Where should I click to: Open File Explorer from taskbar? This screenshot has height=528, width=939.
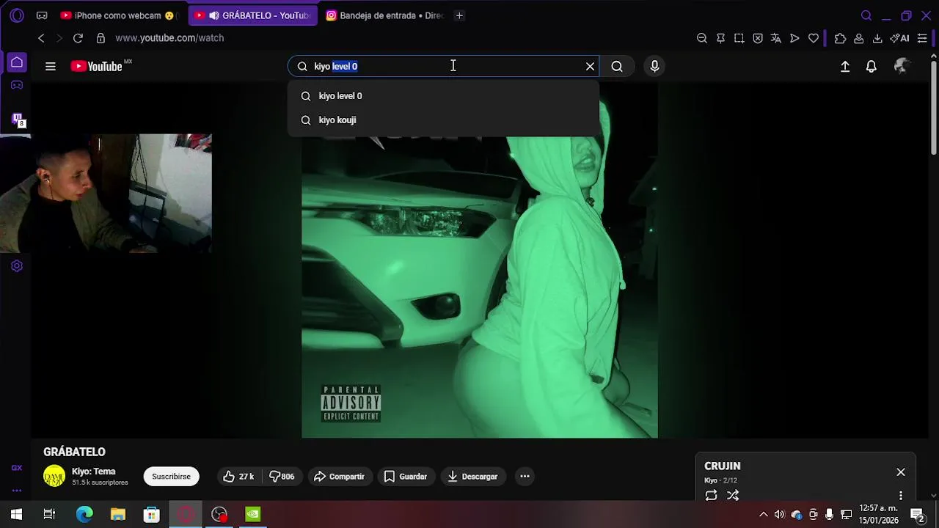[118, 515]
